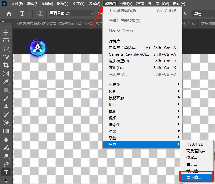The image size is (215, 184).
Task: Select the Frame tool
Action: [6, 73]
